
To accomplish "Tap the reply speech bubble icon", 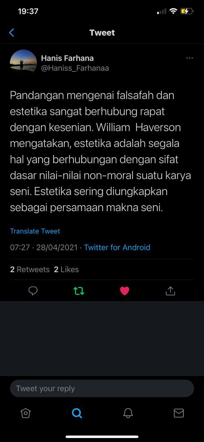I will [x=33, y=291].
